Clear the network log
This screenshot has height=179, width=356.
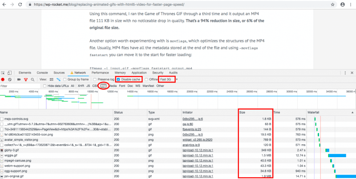pos(10,79)
